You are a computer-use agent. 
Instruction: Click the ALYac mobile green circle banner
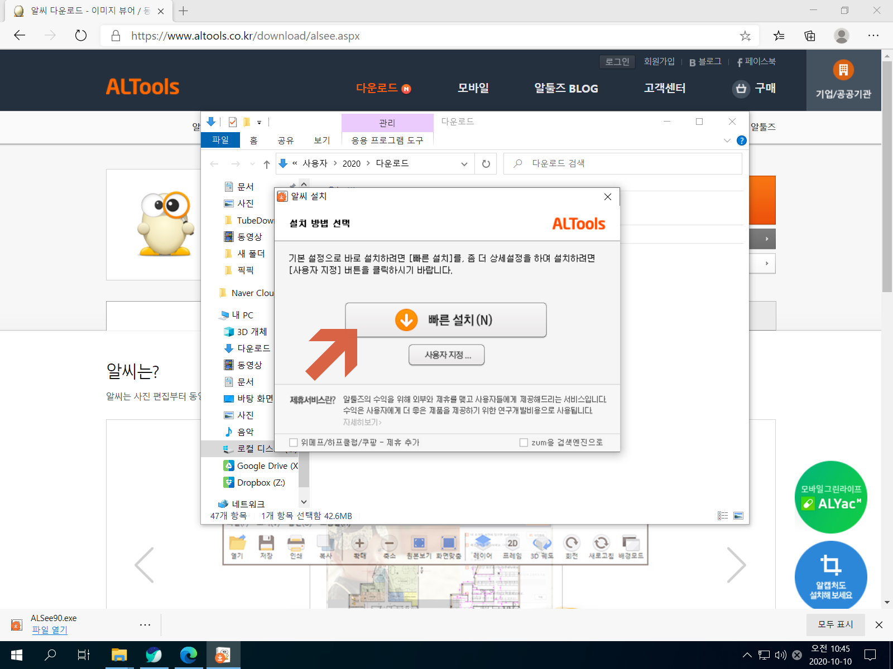[831, 497]
